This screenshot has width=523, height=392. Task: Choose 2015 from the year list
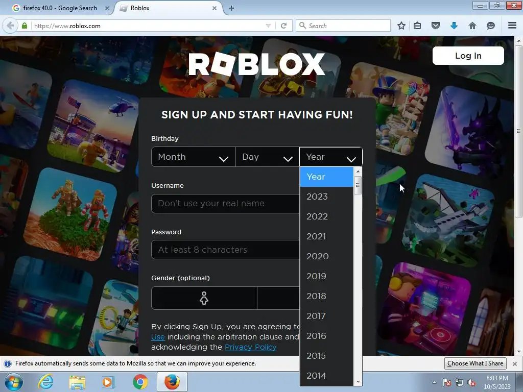326,356
